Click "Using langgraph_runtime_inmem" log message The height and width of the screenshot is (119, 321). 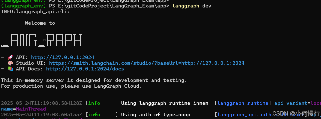[165, 103]
